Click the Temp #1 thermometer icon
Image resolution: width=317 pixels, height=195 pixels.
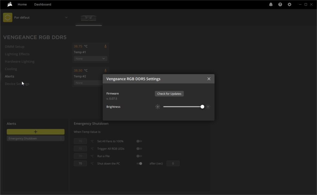click(x=105, y=46)
